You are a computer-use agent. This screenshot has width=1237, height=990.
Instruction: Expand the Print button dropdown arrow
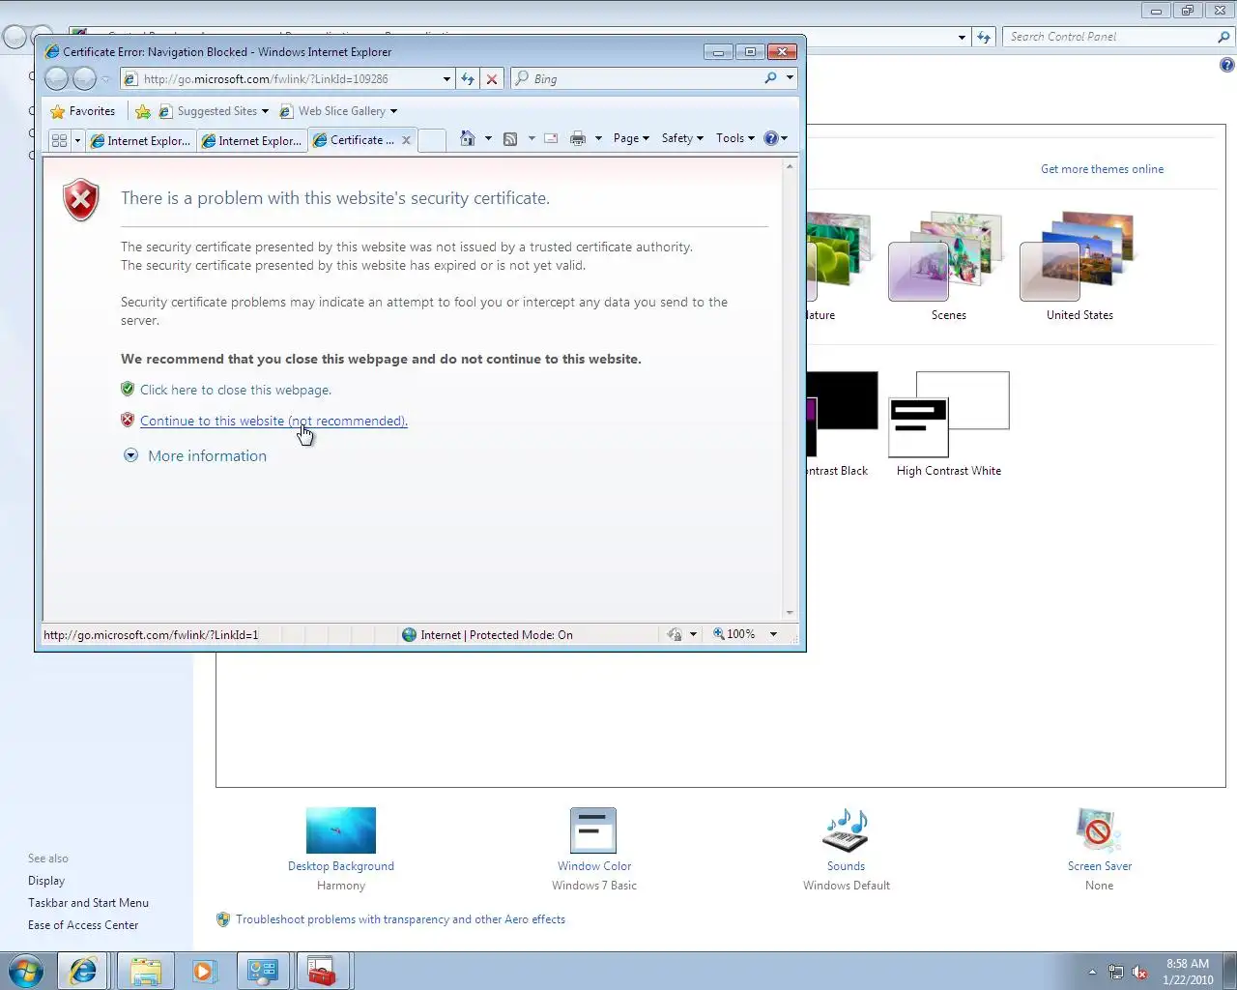coord(598,138)
